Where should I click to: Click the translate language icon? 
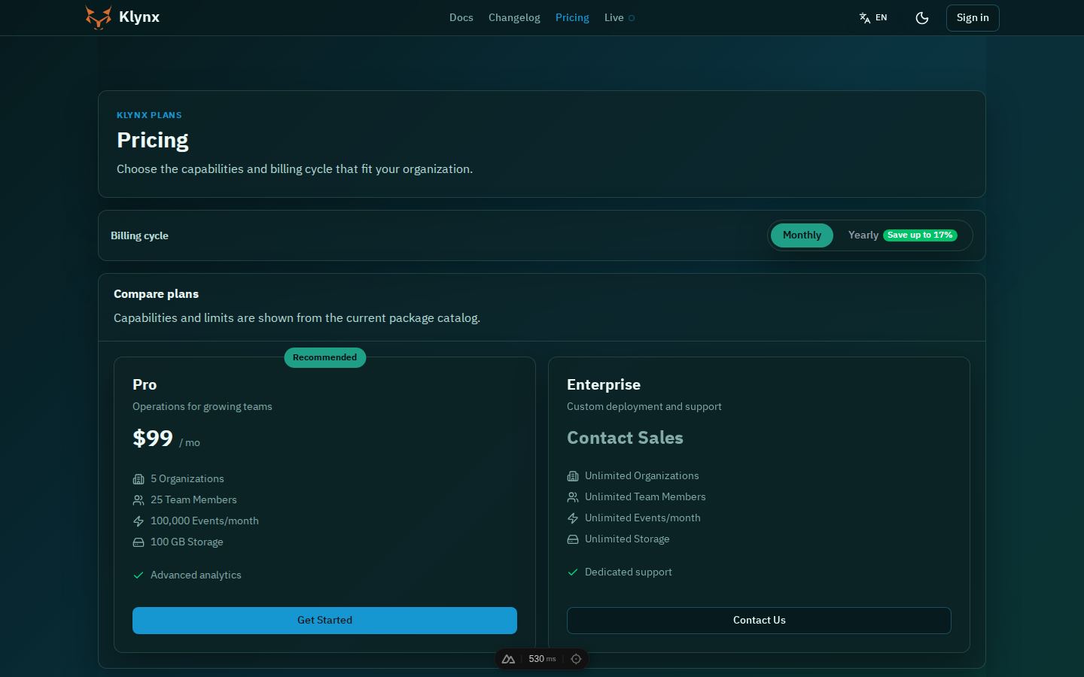[865, 18]
